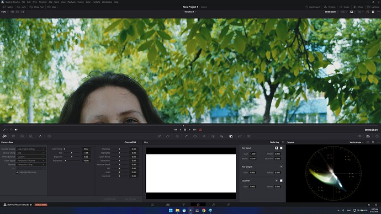The width and height of the screenshot is (381, 214).
Task: Show the Nodes panel
Action: click(x=345, y=7)
